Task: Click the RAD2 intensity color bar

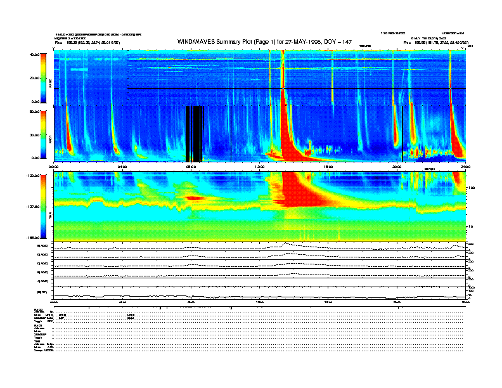Action: 43,78
